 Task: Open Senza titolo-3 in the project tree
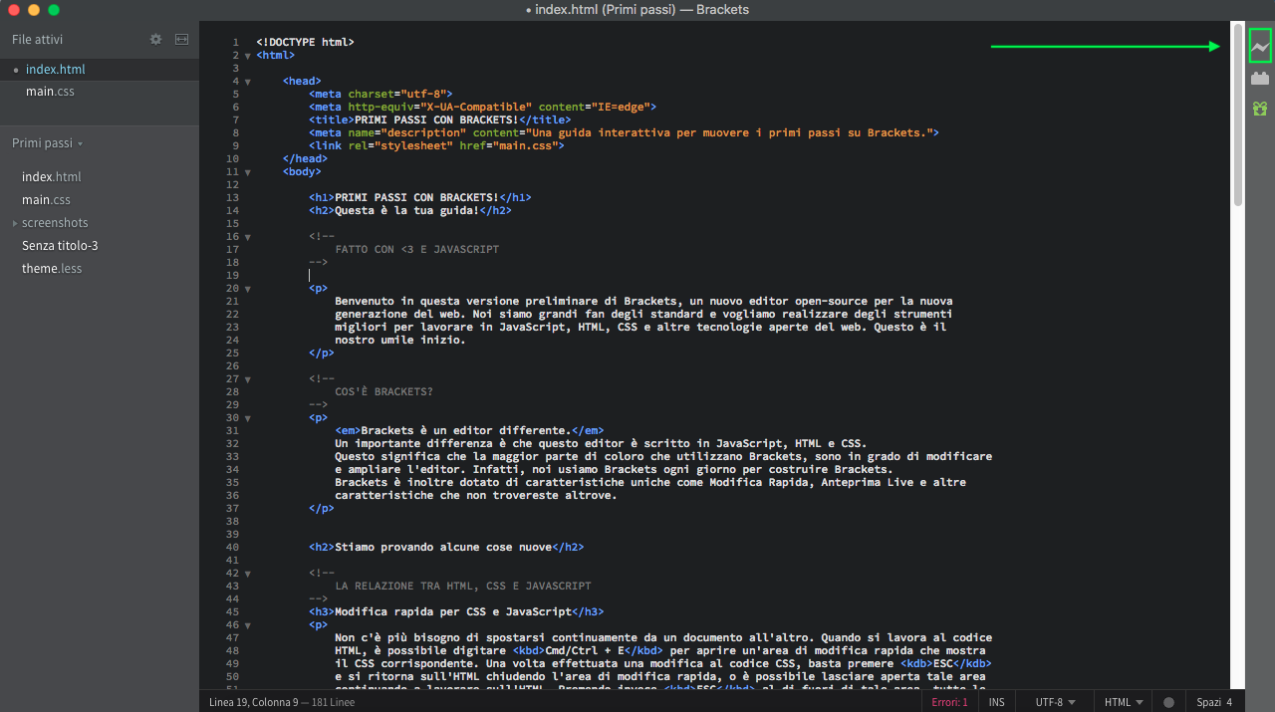coord(60,246)
